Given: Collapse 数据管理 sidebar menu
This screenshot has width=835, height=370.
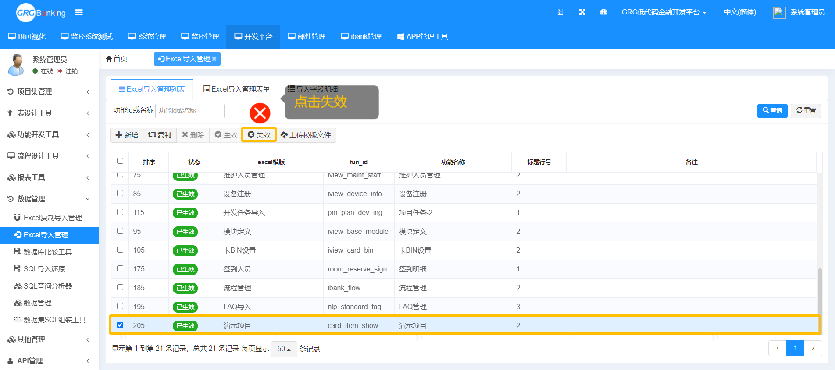Looking at the screenshot, I should click(x=49, y=199).
